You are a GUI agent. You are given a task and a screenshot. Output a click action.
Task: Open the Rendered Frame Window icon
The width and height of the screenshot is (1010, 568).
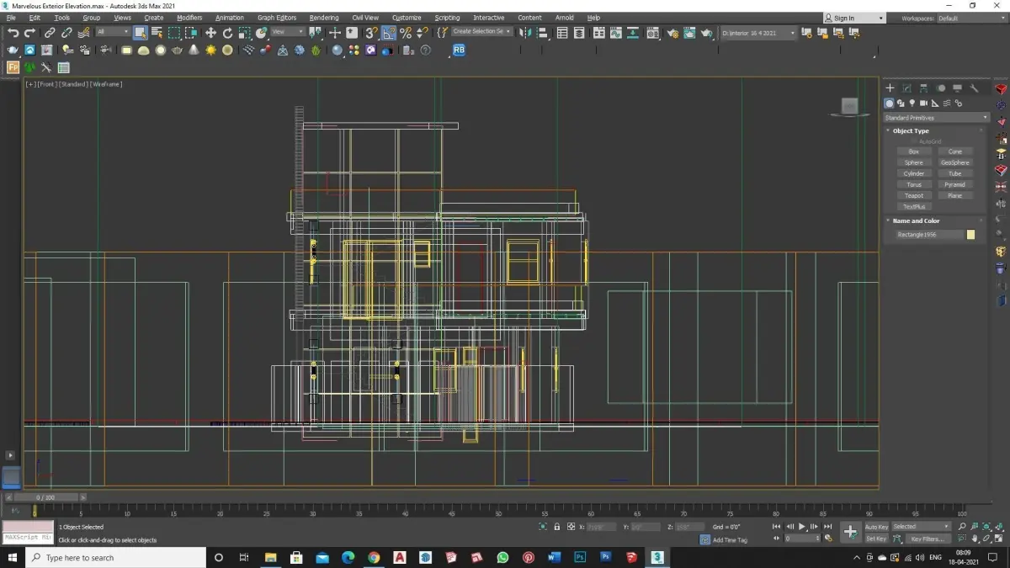pyautogui.click(x=689, y=33)
